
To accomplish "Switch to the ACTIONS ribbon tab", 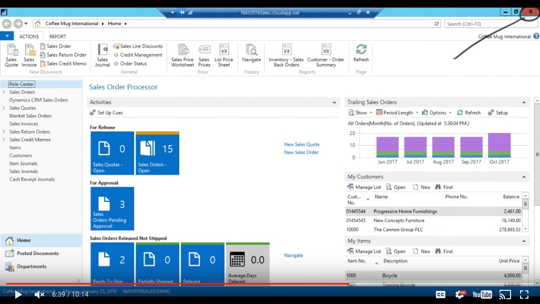I will tap(29, 36).
